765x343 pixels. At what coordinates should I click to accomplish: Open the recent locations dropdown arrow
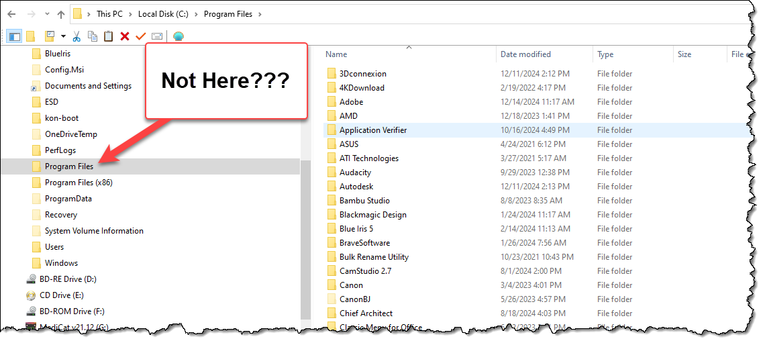47,14
